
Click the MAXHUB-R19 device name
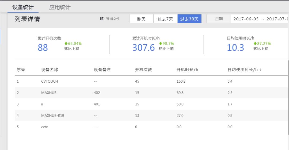(x=52, y=116)
